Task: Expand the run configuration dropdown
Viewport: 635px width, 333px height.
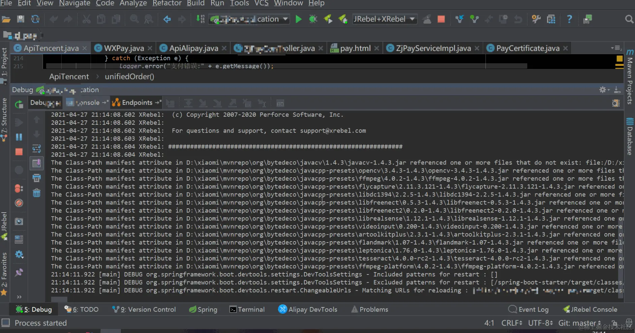Action: 249,19
